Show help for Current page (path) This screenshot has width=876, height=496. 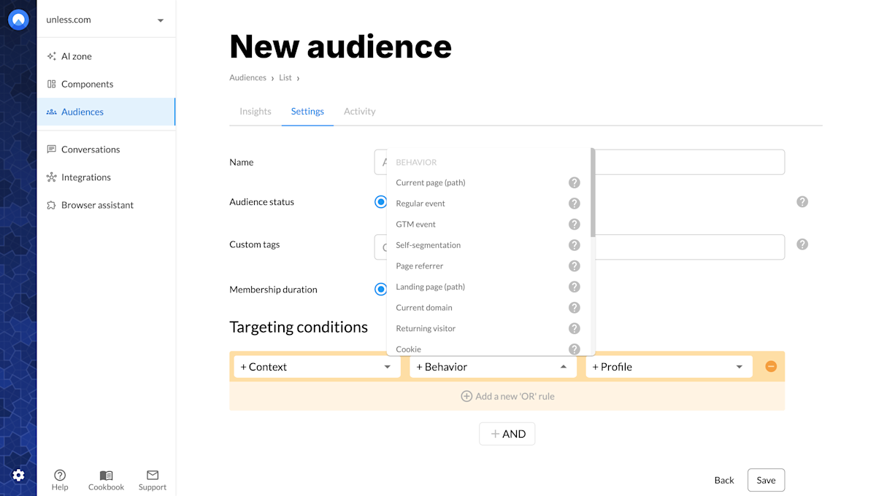tap(575, 182)
